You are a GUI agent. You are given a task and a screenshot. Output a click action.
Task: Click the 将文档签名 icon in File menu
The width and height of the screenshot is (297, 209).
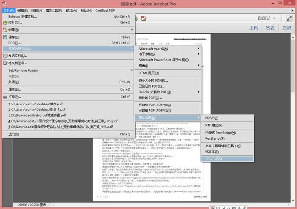point(5,63)
